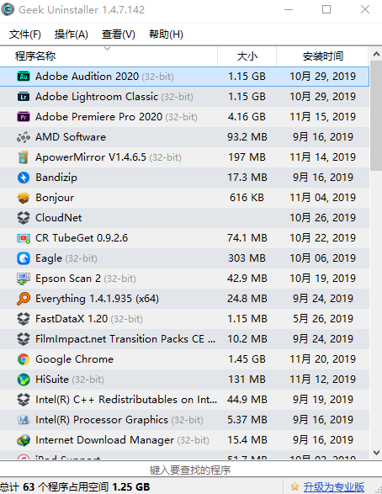Viewport: 382px width, 494px height.
Task: Sort by 程序名称 column header
Action: tap(109, 56)
